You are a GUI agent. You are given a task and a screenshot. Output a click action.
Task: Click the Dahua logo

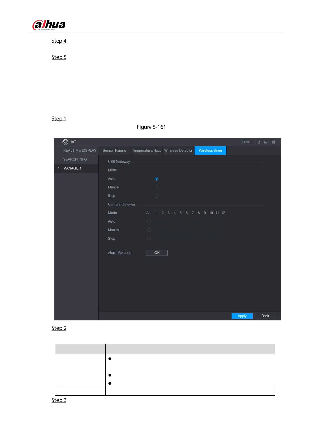[x=49, y=25]
